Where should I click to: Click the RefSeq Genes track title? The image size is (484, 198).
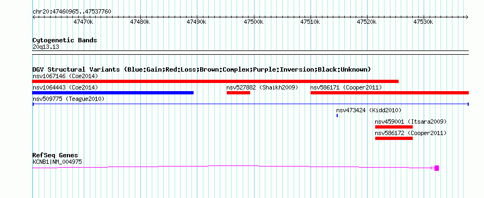pos(55,155)
